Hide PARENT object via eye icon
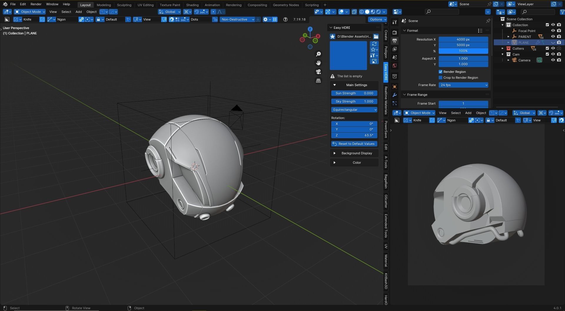 point(553,37)
